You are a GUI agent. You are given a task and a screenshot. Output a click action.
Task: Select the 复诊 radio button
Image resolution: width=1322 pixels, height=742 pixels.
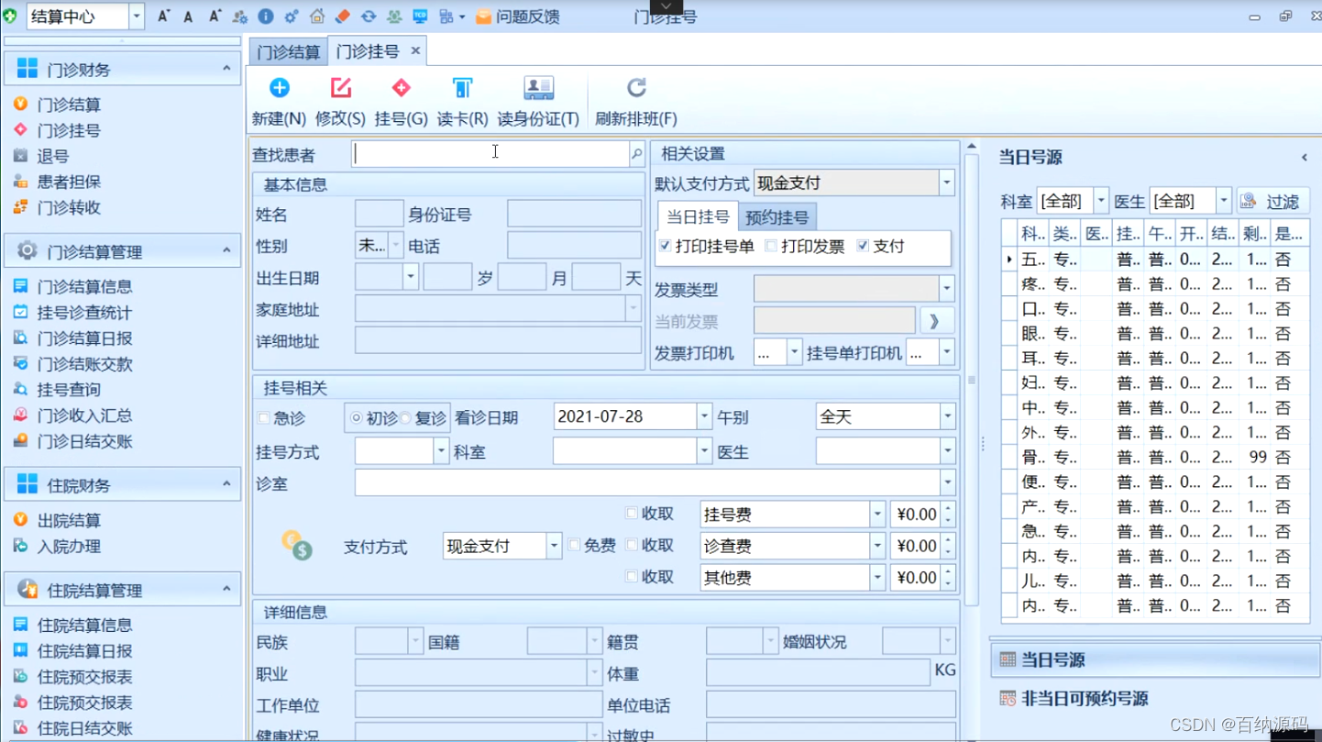(405, 418)
